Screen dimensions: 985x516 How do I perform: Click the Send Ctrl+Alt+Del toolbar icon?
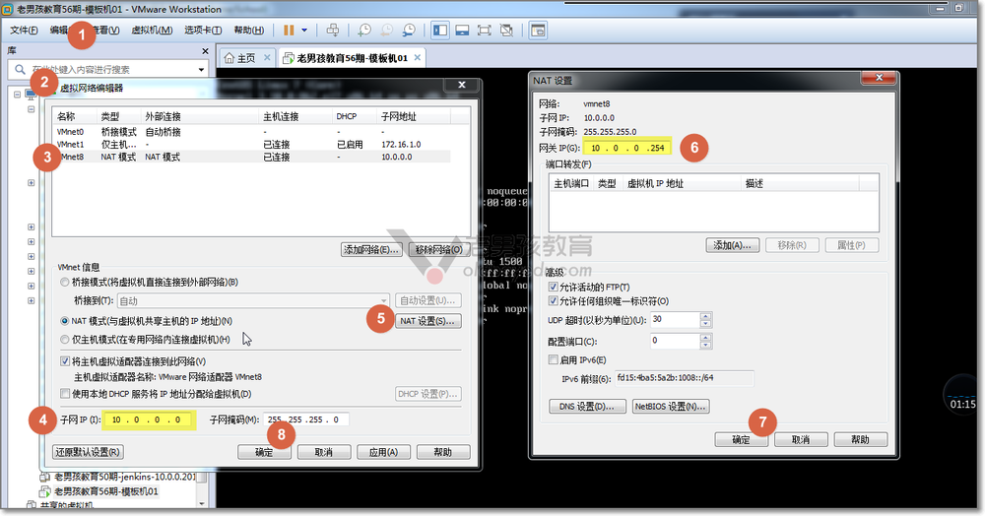point(333,31)
